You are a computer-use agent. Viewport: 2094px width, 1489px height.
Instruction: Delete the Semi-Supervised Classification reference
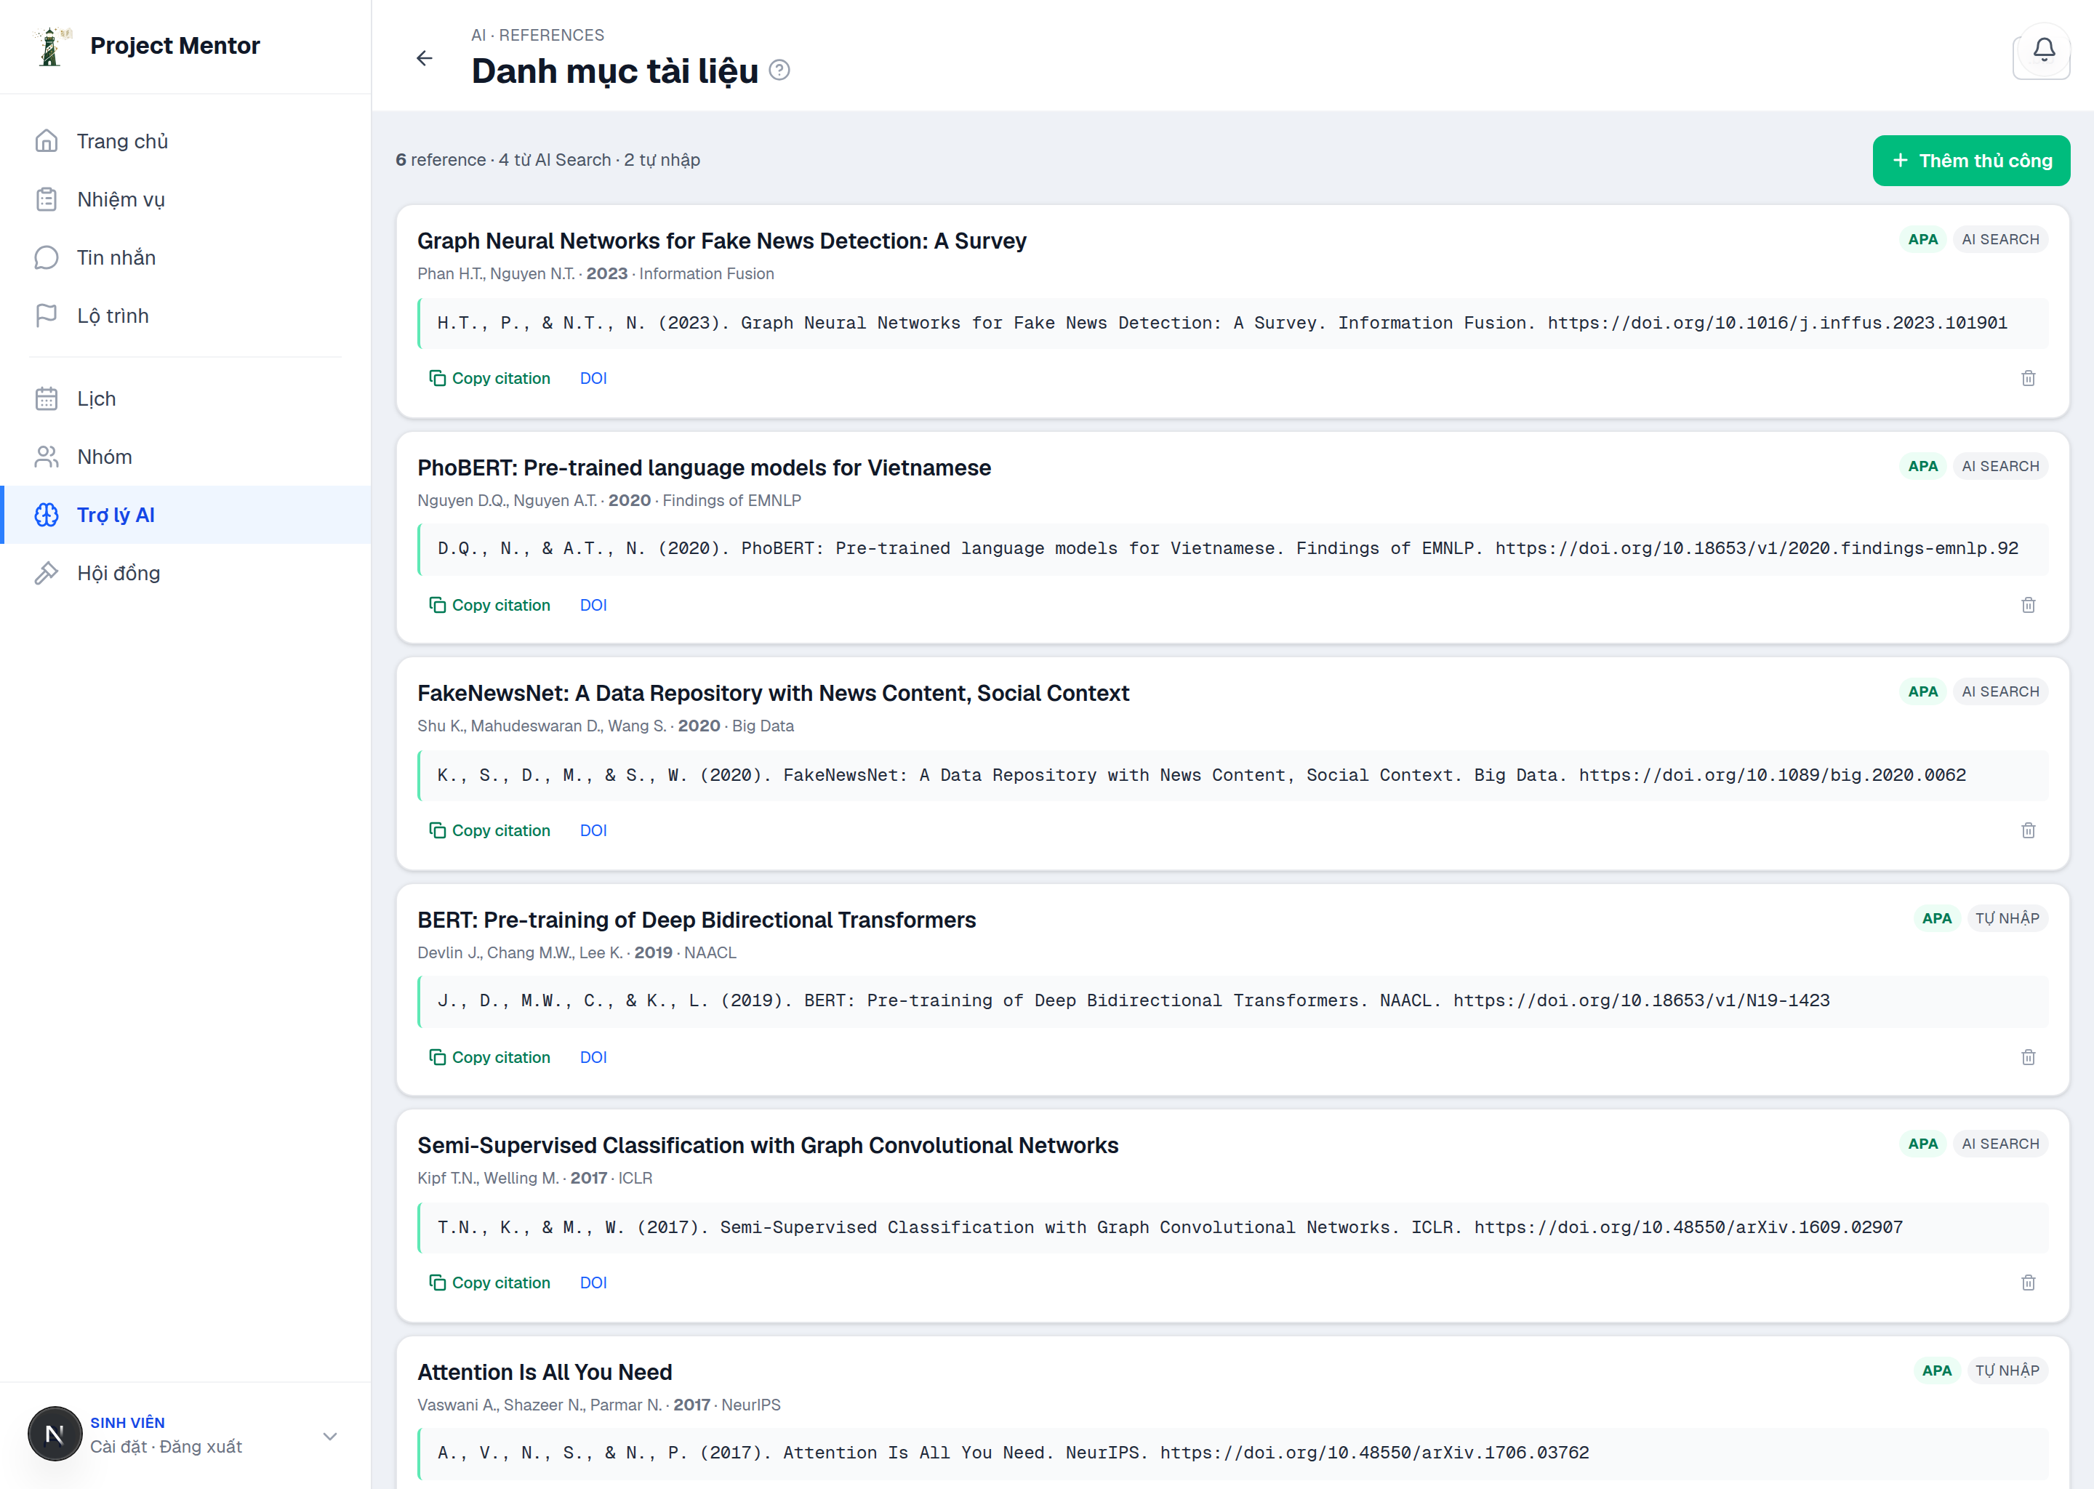(x=2028, y=1283)
